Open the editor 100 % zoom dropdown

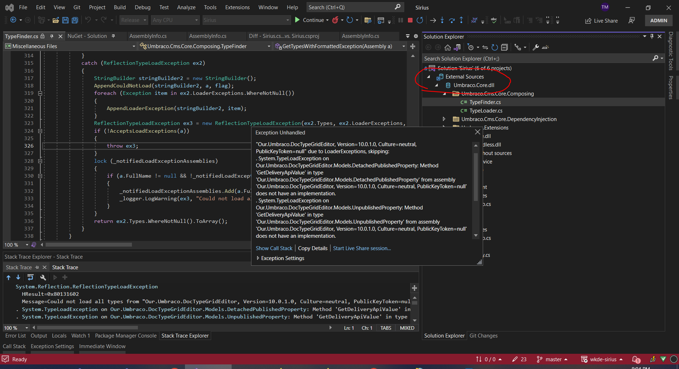point(27,245)
